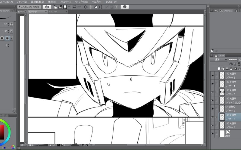Undo the last stroke in command bar
241x150 pixels.
[x=74, y=7]
